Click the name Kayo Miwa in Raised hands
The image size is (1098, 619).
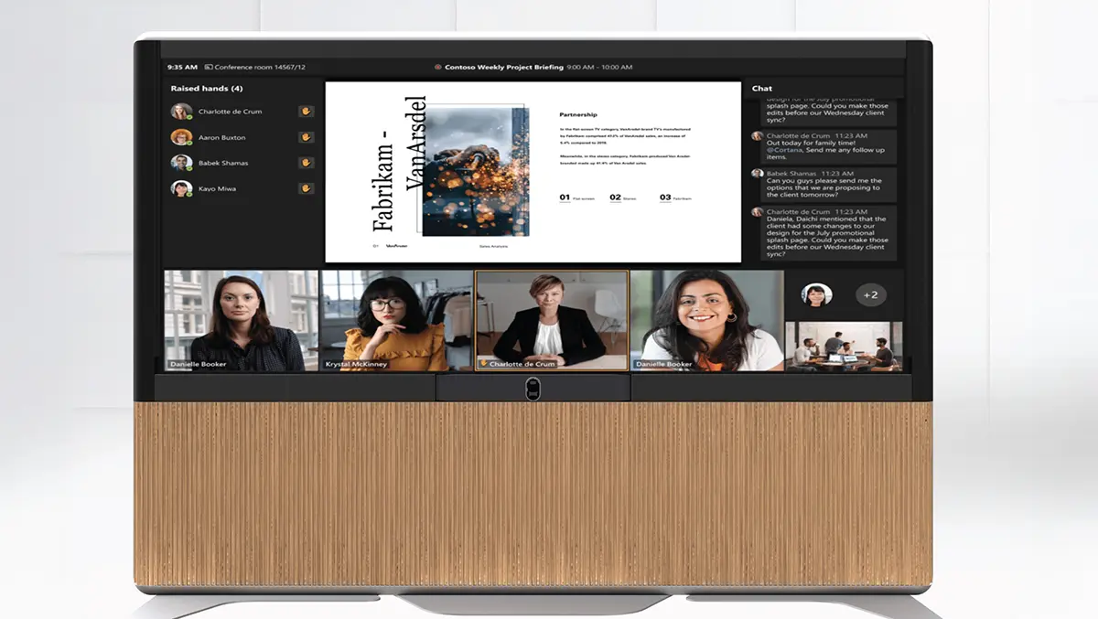click(x=218, y=188)
